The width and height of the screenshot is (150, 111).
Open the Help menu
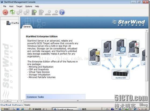[x=37, y=6]
